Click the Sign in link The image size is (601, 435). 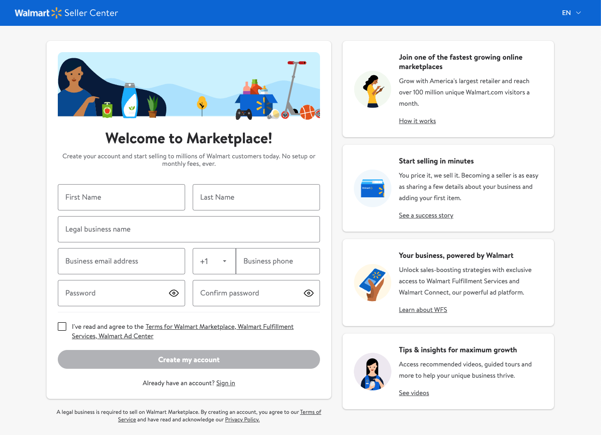[226, 383]
